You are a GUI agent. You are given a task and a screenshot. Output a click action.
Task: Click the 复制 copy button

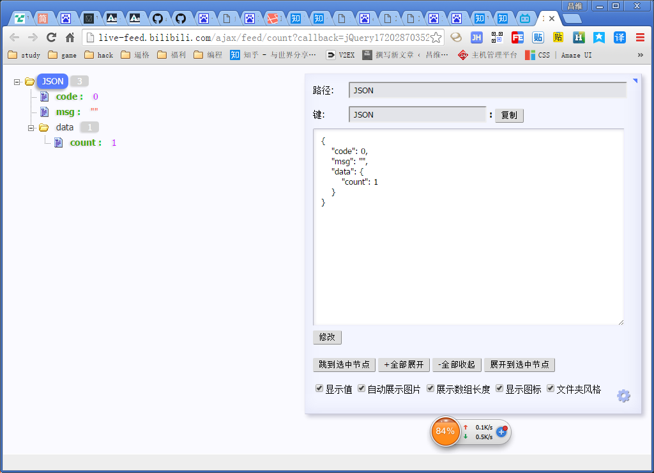tap(509, 116)
